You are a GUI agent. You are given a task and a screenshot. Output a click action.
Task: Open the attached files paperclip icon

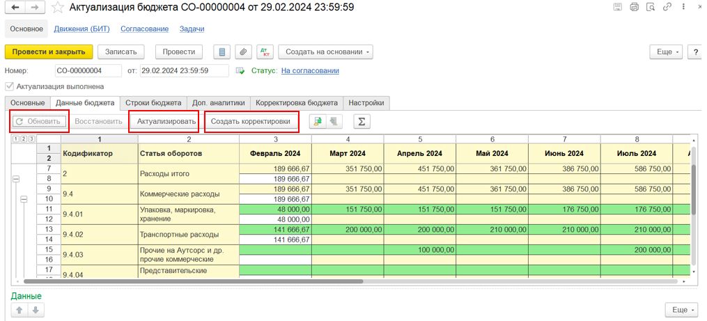(243, 52)
